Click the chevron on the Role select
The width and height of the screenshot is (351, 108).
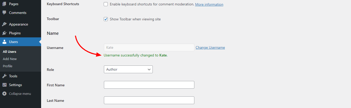[149, 70]
